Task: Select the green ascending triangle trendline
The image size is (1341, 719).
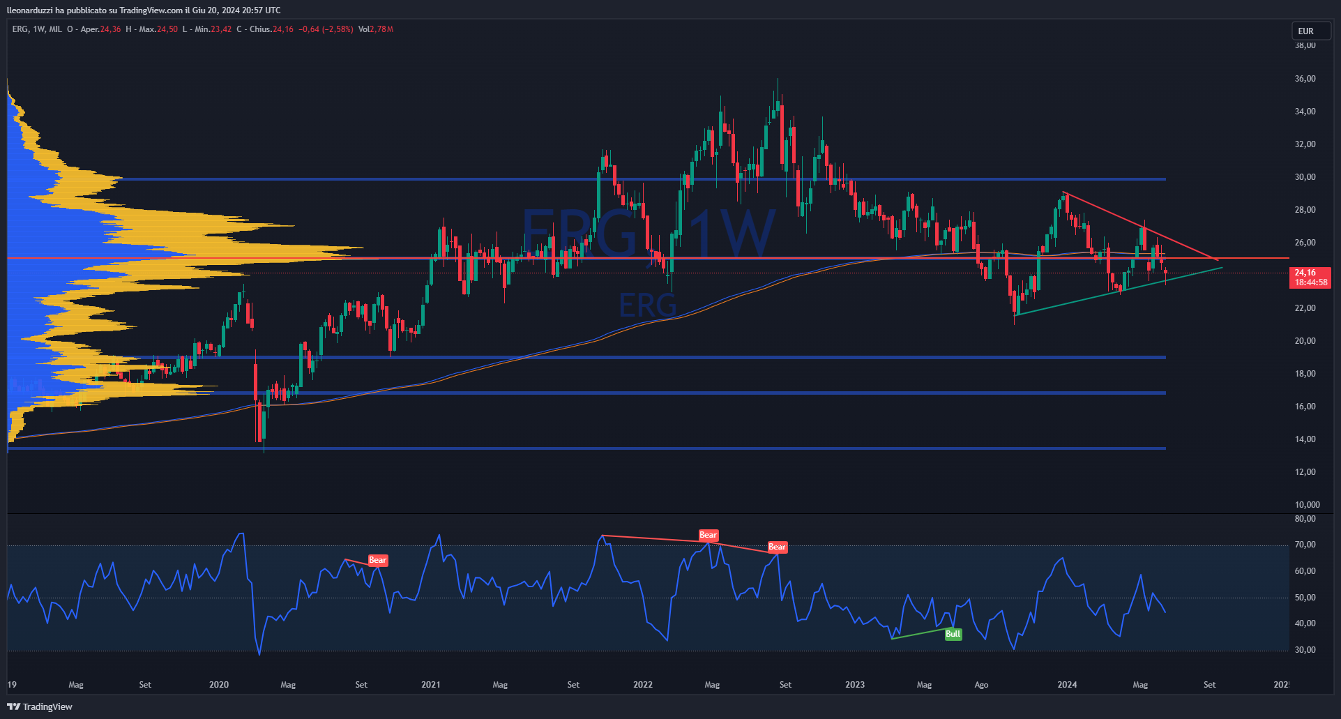Action: (1119, 292)
